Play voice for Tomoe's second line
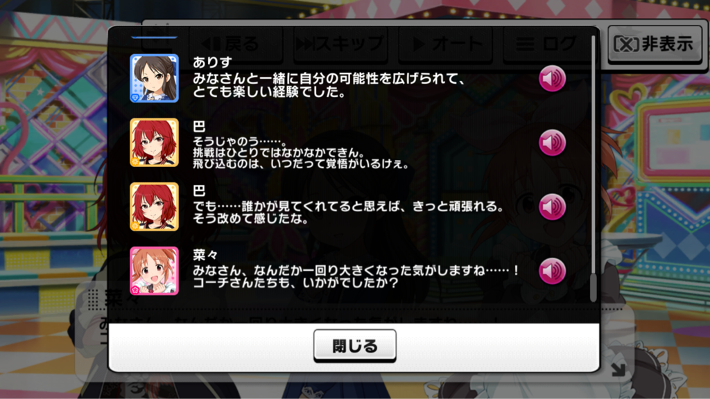 click(552, 206)
